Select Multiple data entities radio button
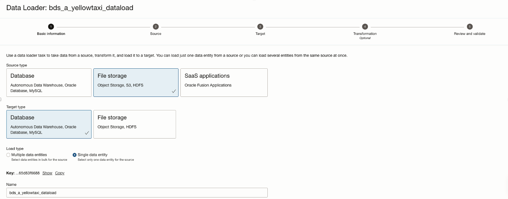Viewport: 508px width, 199px height. tap(9, 155)
